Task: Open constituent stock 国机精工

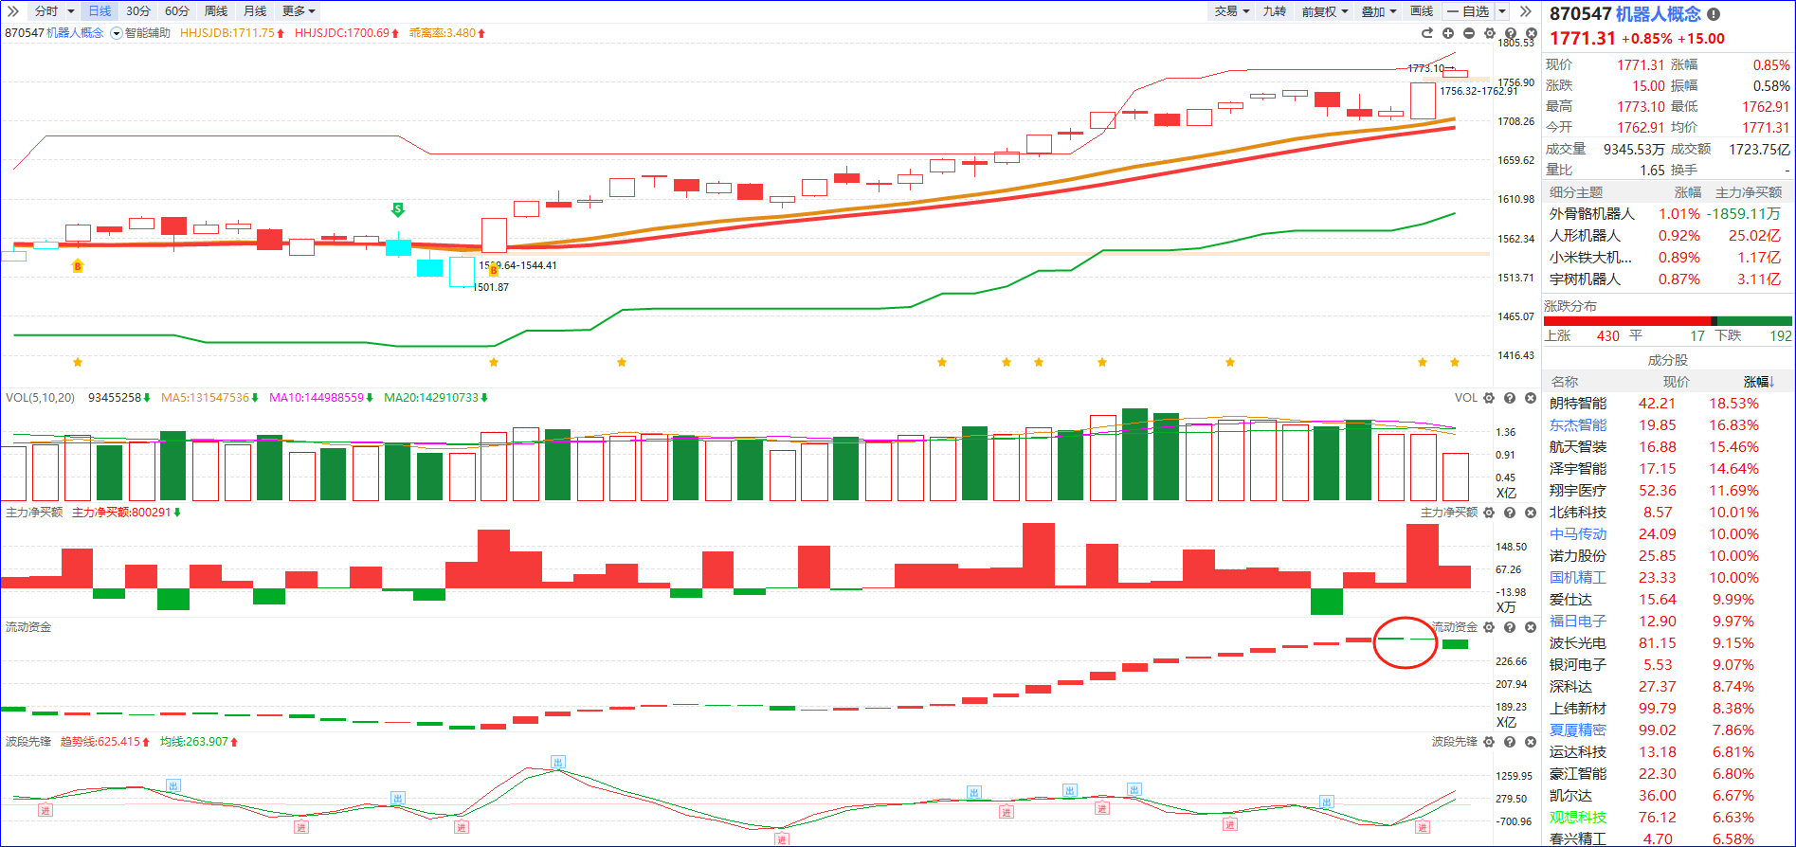Action: (1578, 578)
